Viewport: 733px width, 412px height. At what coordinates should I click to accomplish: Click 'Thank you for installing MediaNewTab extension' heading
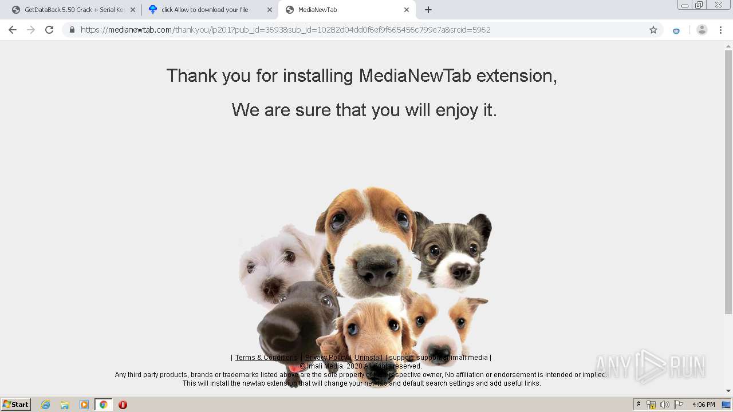[x=361, y=76]
